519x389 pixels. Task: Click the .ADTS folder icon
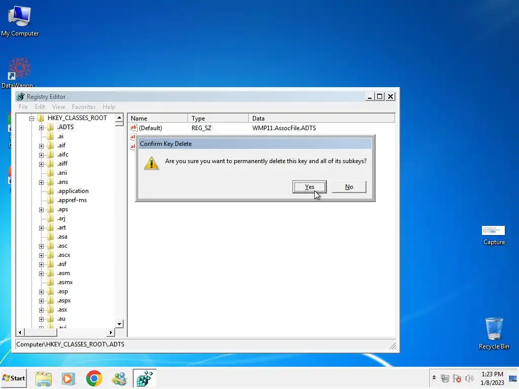pyautogui.click(x=51, y=127)
